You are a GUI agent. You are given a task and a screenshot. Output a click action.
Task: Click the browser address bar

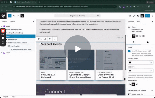coord(64,7)
